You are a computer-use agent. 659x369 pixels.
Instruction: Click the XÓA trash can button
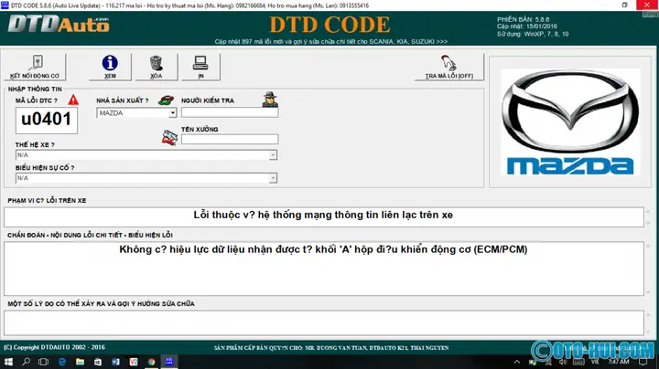[x=155, y=67]
